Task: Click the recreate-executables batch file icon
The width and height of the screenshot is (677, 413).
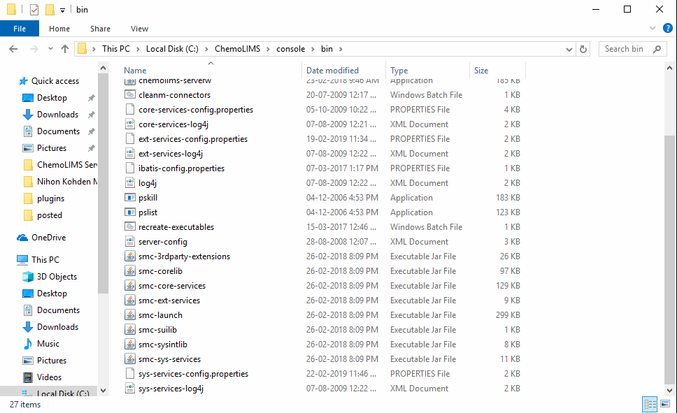Action: [130, 227]
